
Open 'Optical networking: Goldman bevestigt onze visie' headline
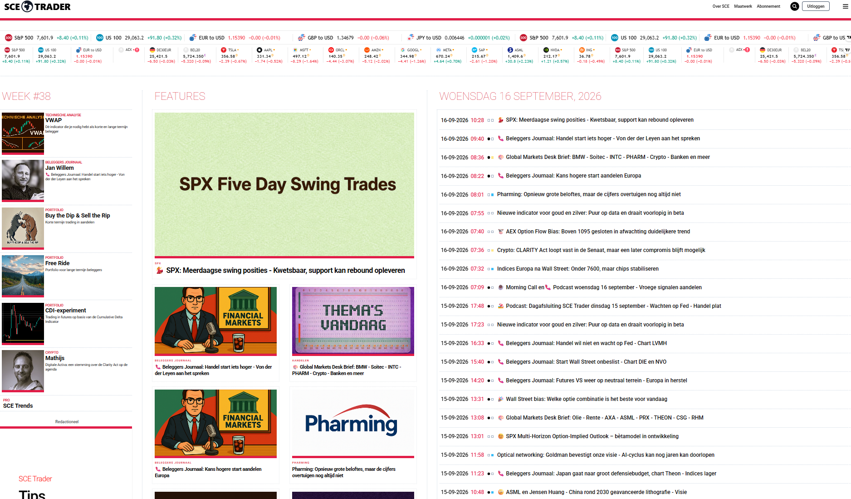pyautogui.click(x=606, y=455)
